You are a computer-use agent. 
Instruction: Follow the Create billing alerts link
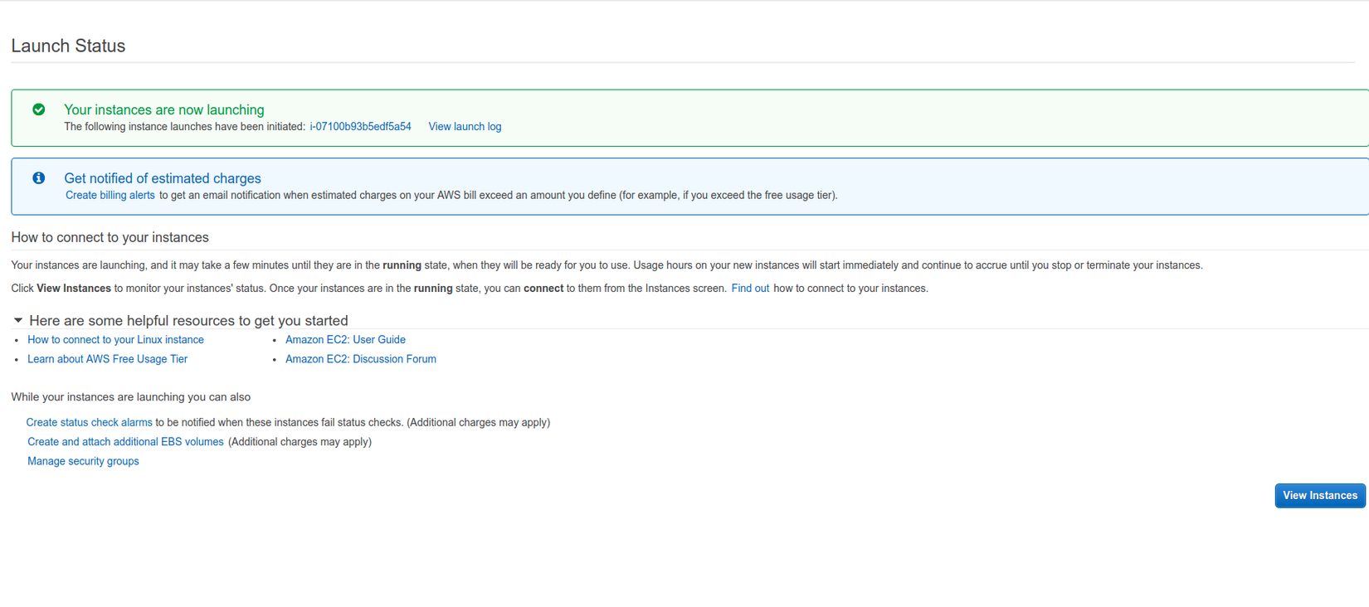[x=110, y=196]
